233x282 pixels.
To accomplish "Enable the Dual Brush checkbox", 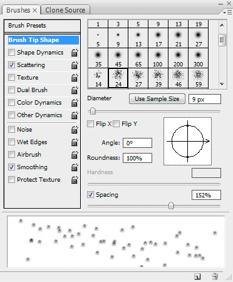I will (x=11, y=90).
